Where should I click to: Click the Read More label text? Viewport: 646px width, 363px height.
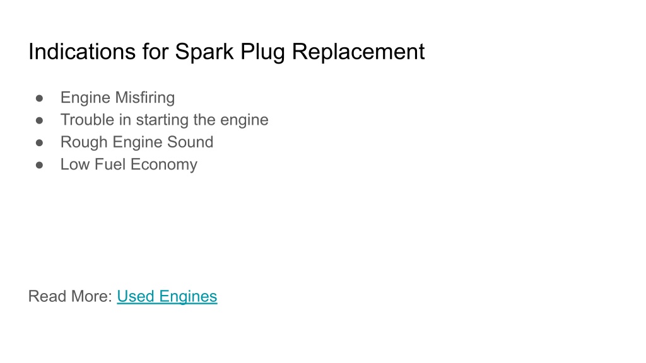tap(70, 296)
